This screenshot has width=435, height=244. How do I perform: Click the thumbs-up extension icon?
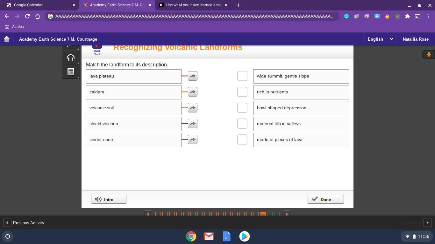point(387,16)
